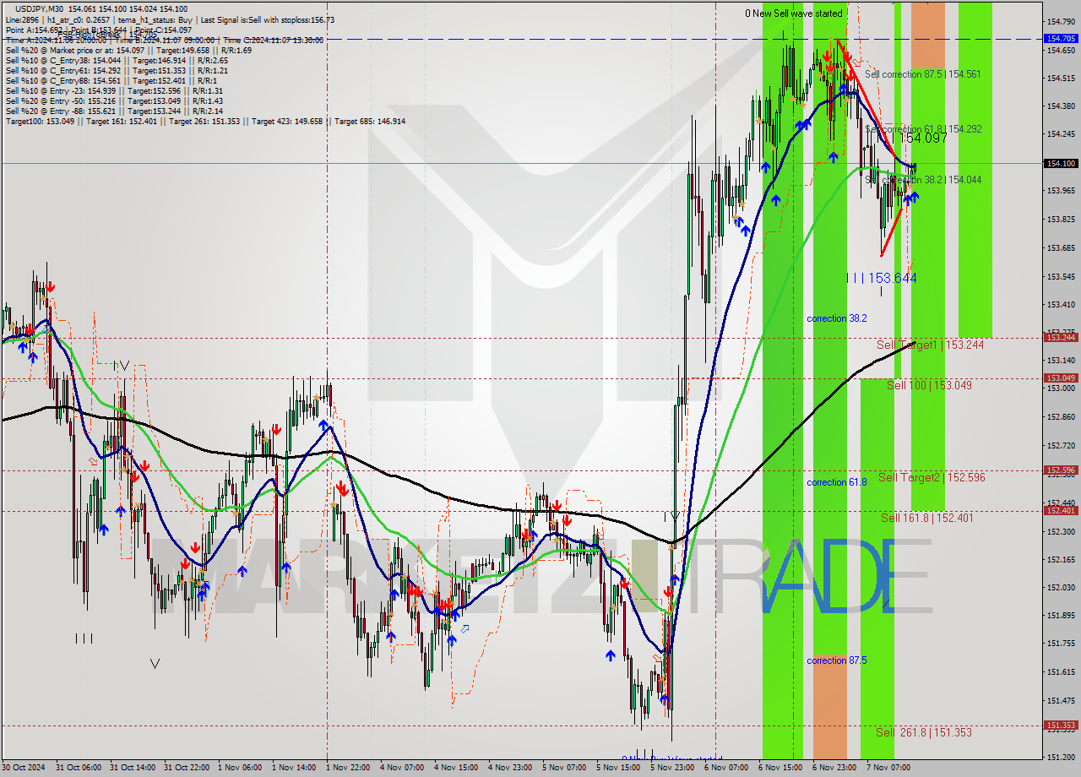The width and height of the screenshot is (1081, 777).
Task: Click the blue 'correction 61.8' label
Action: click(836, 482)
